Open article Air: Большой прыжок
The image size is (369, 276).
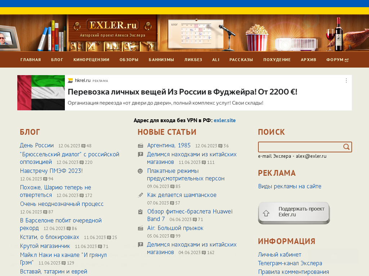[175, 228]
